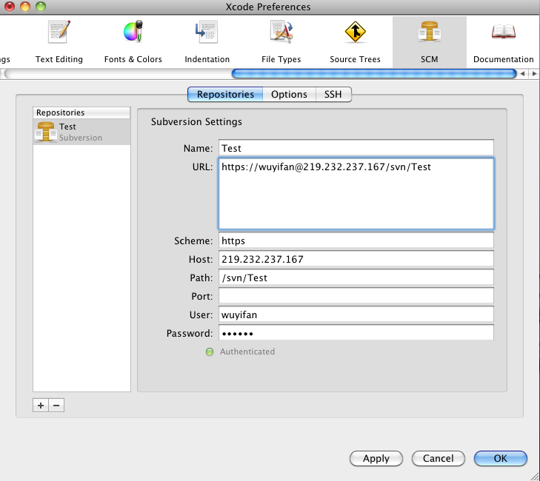Viewport: 540px width, 481px height.
Task: Switch to the Options tab
Action: point(289,94)
